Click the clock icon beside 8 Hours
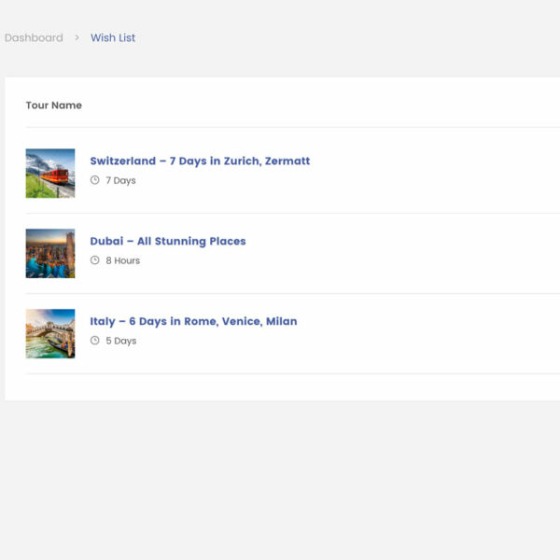Image resolution: width=560 pixels, height=560 pixels. [x=95, y=260]
